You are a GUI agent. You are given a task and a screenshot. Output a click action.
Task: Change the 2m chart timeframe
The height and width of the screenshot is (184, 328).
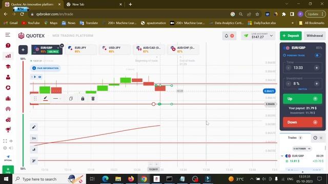pyautogui.click(x=34, y=138)
